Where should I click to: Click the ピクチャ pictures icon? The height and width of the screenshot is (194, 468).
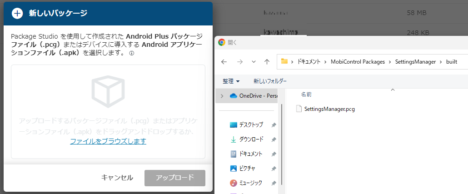[x=234, y=169]
